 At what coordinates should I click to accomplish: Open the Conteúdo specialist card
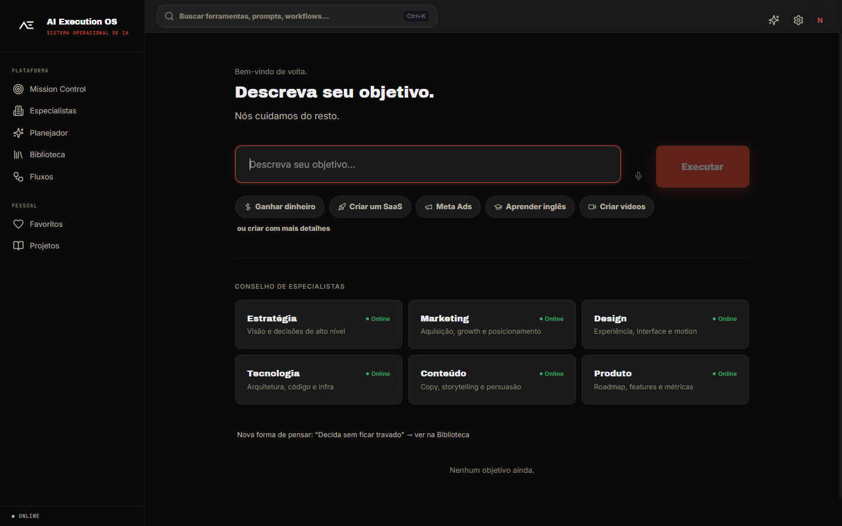tap(492, 380)
